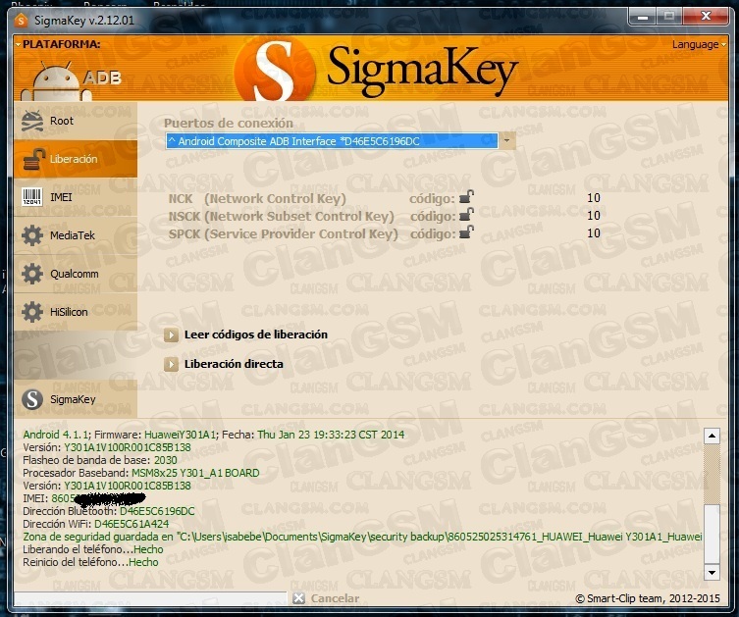Switch to the Qualcomm tab
The height and width of the screenshot is (617, 739).
[76, 274]
